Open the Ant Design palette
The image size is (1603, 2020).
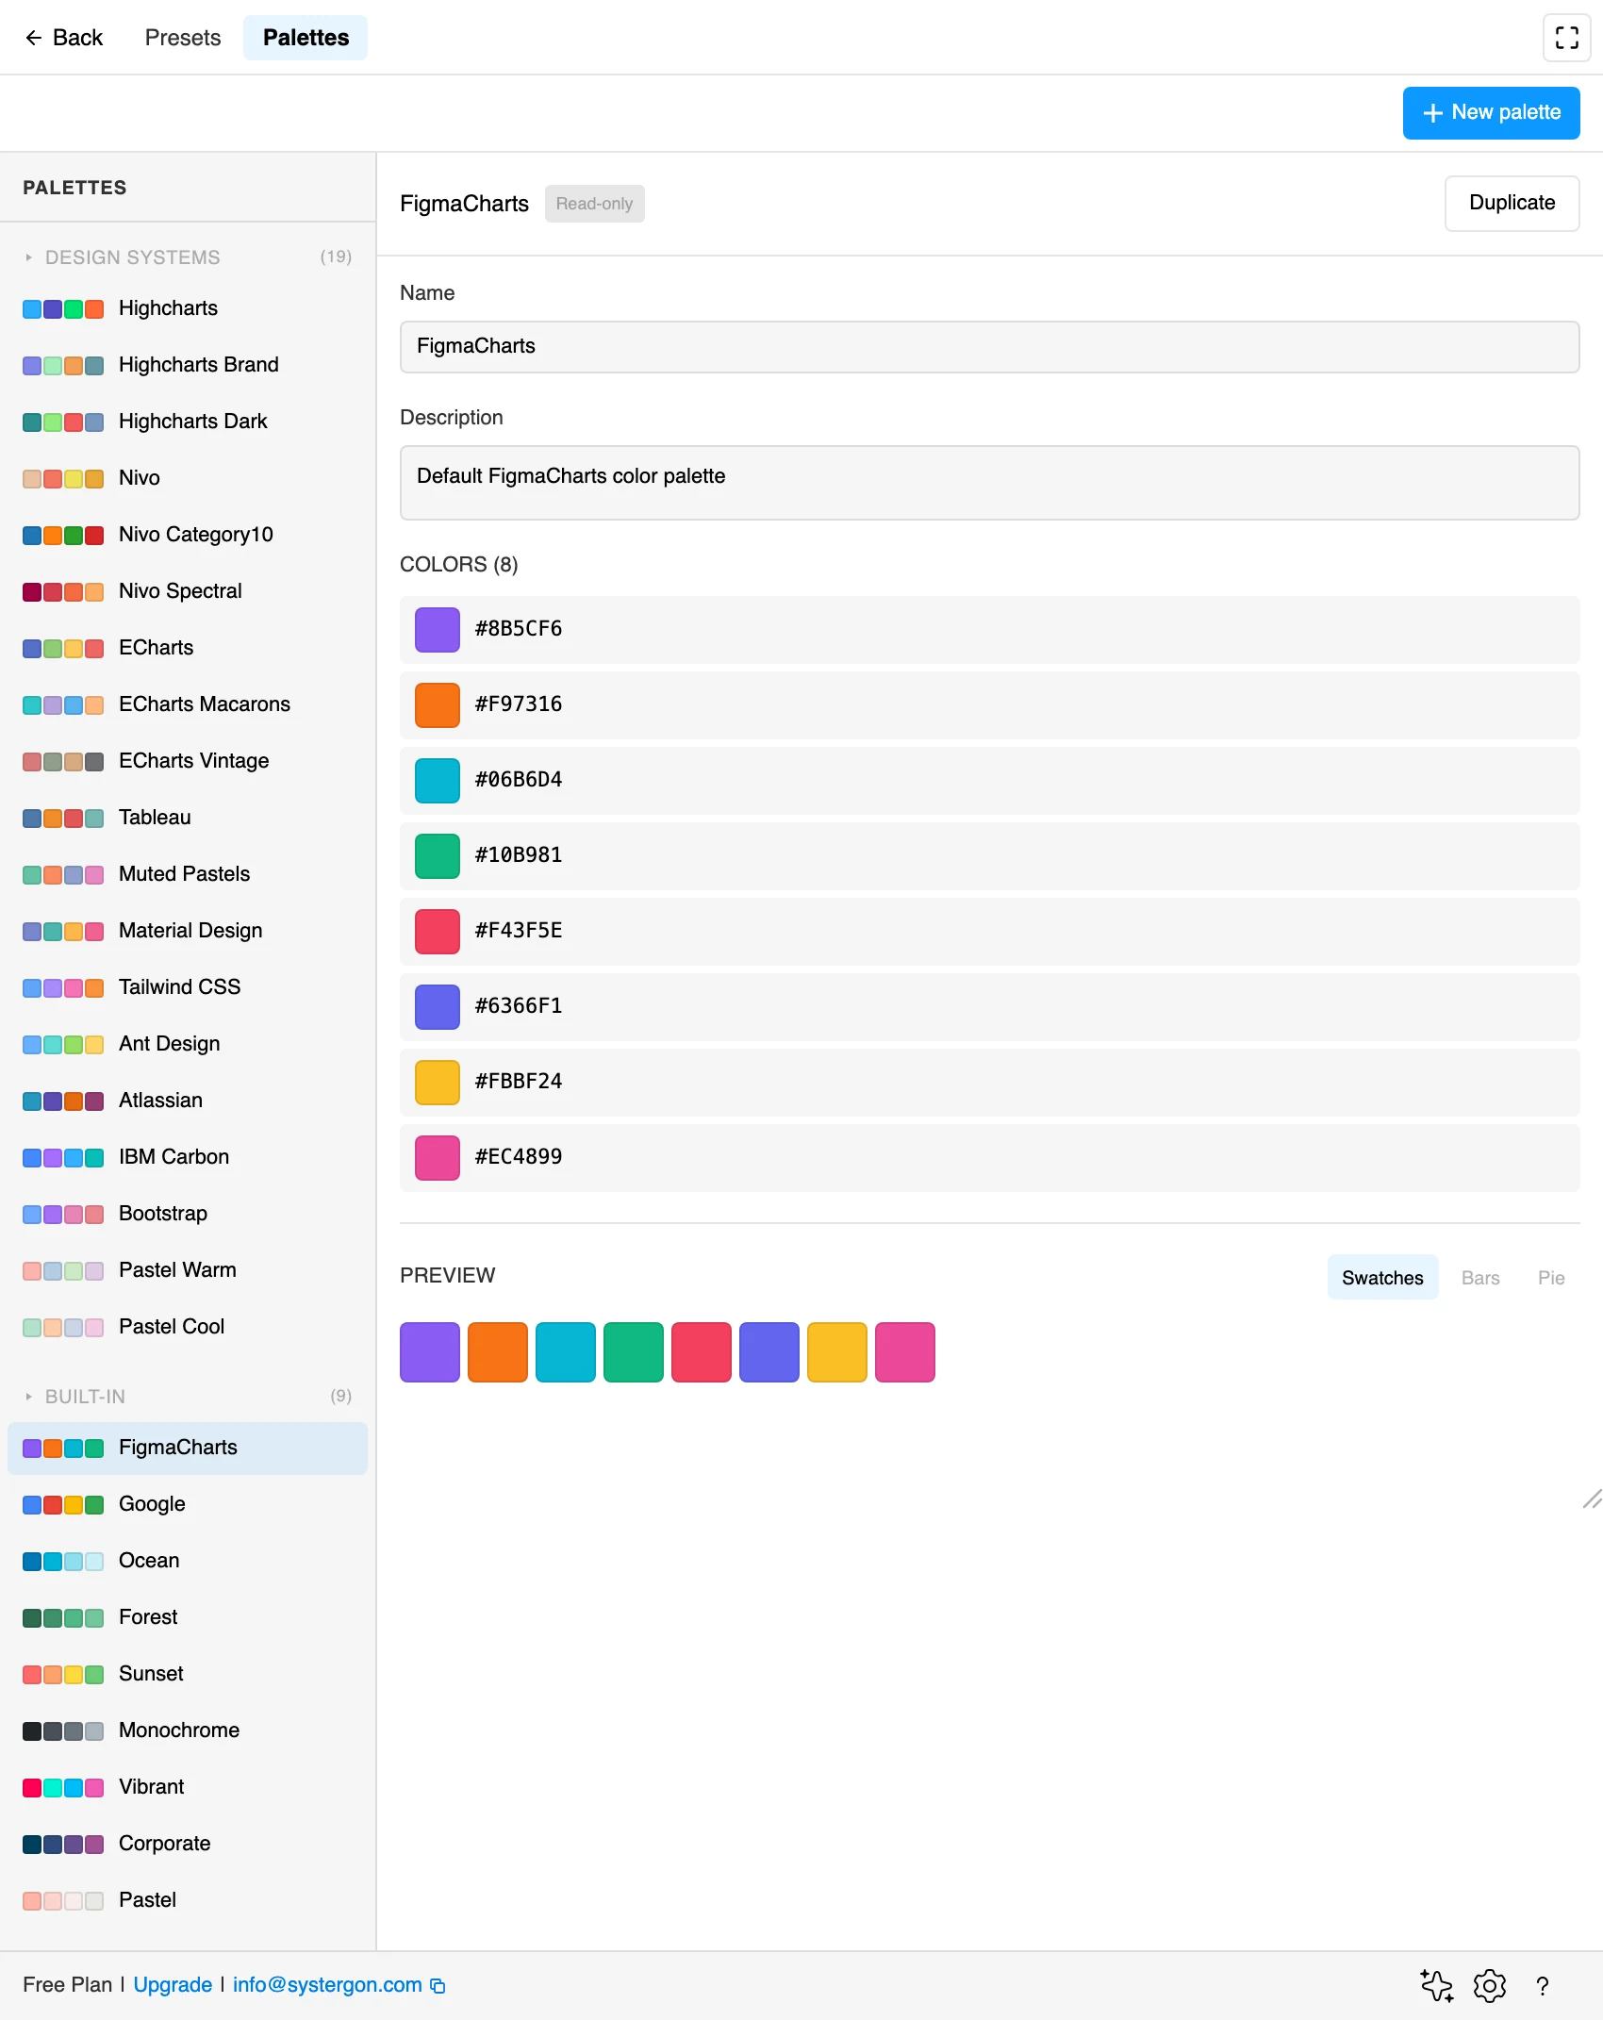(x=188, y=1044)
